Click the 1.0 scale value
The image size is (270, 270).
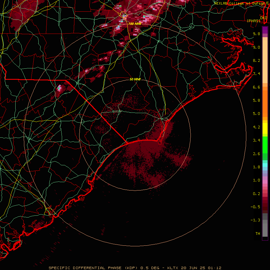tap(256, 180)
